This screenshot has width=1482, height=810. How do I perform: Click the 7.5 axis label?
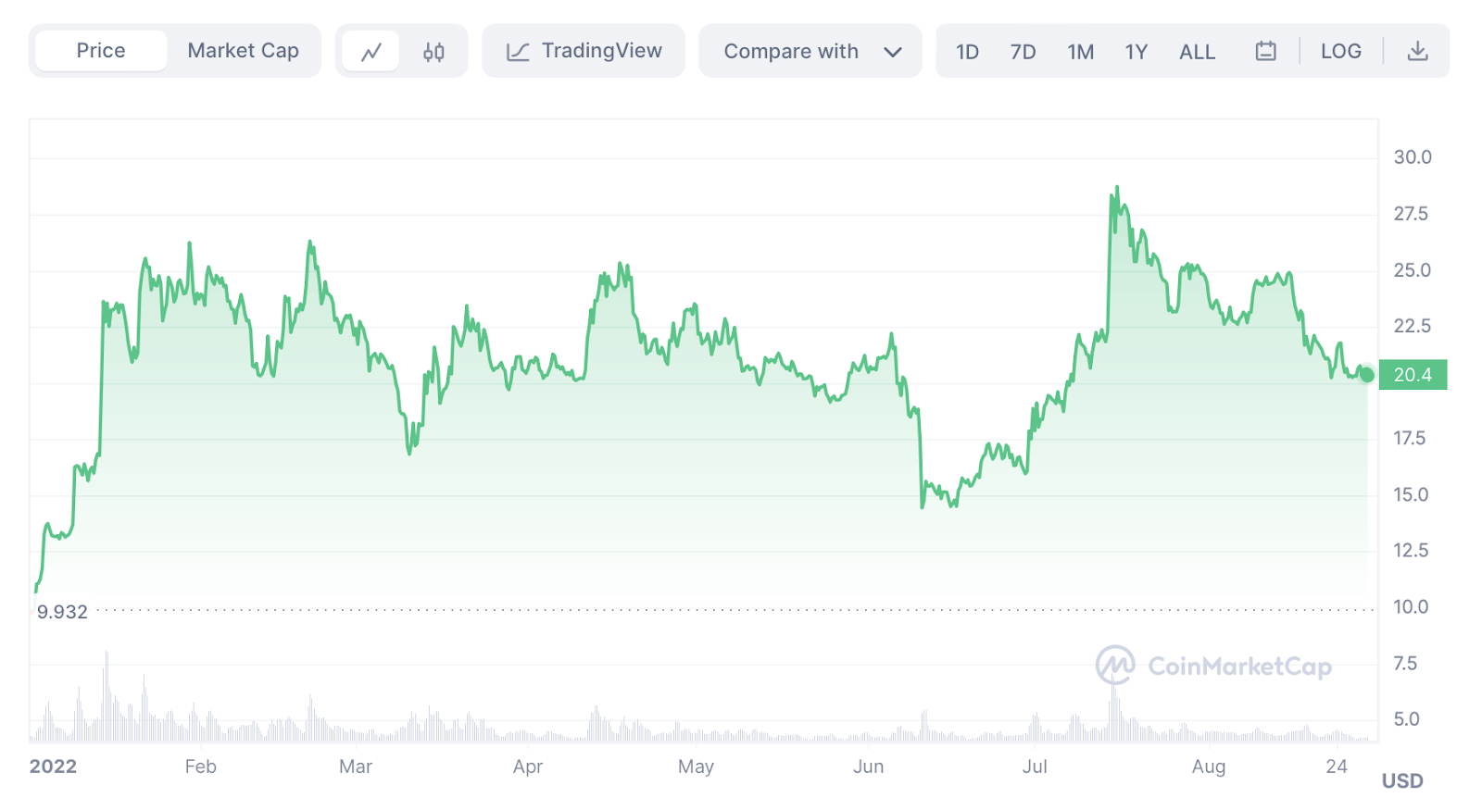coord(1405,664)
